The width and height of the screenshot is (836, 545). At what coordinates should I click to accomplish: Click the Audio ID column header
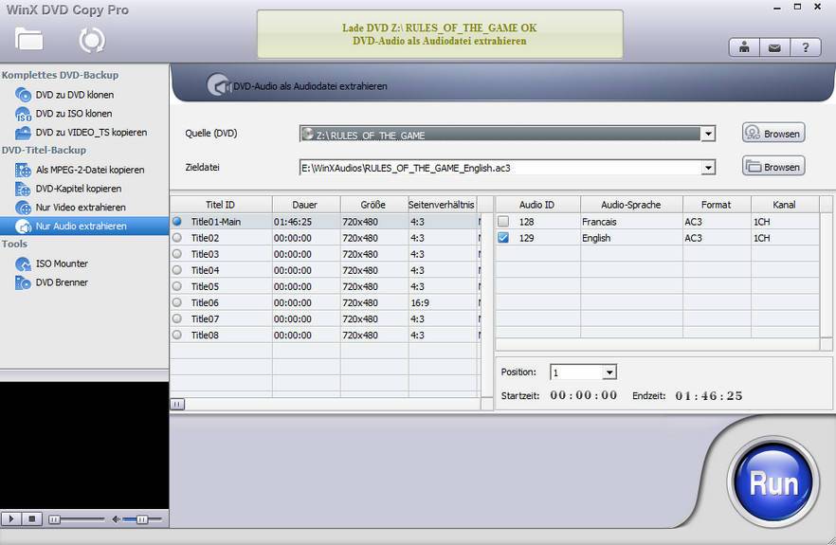click(x=538, y=204)
